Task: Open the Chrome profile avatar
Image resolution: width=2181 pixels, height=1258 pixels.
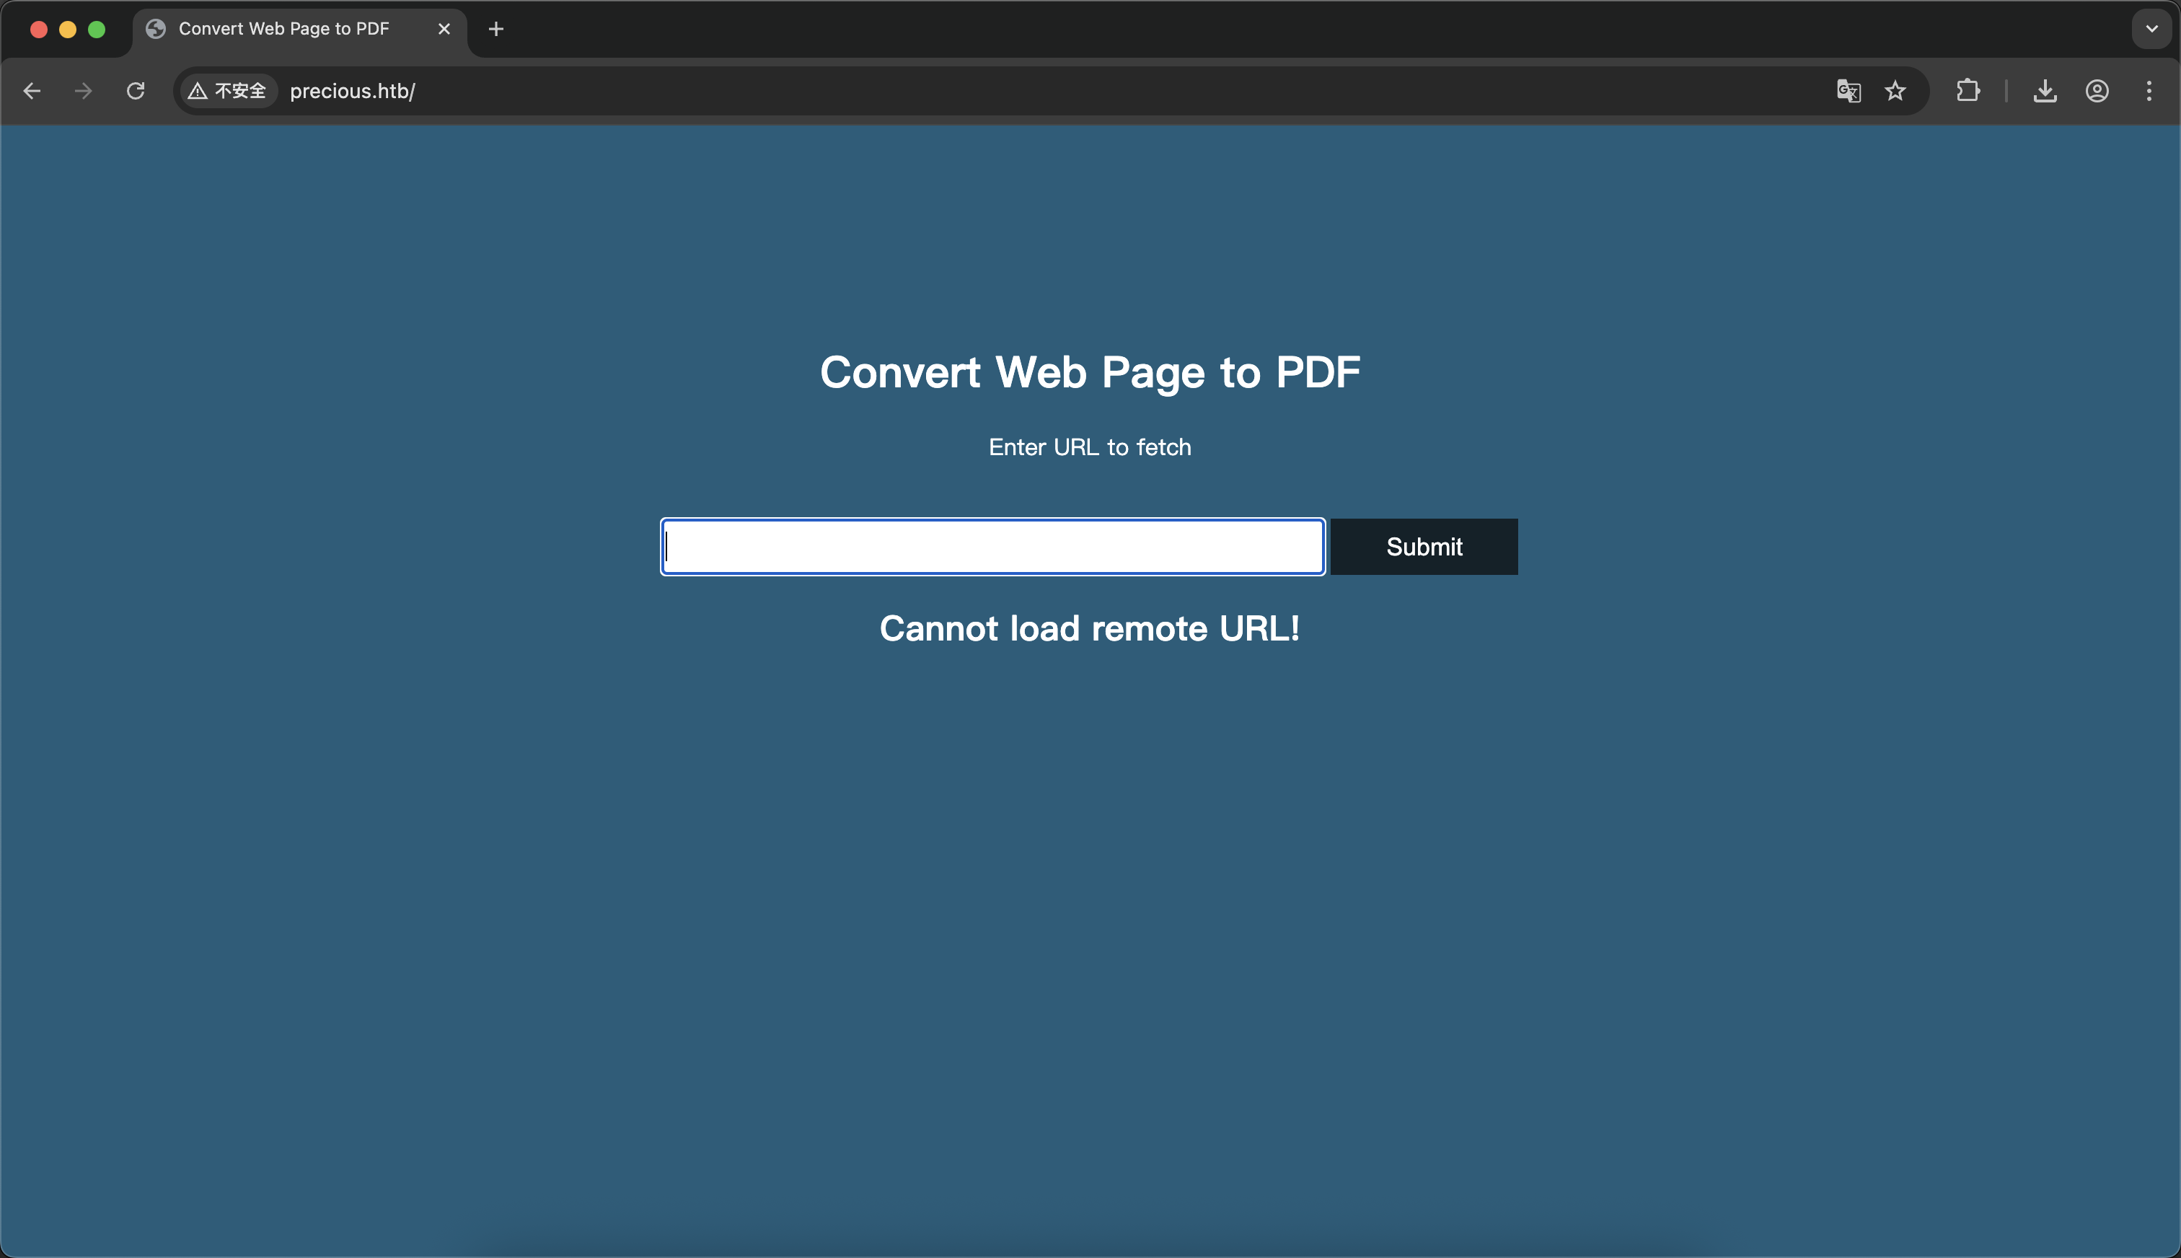Action: pos(2097,91)
